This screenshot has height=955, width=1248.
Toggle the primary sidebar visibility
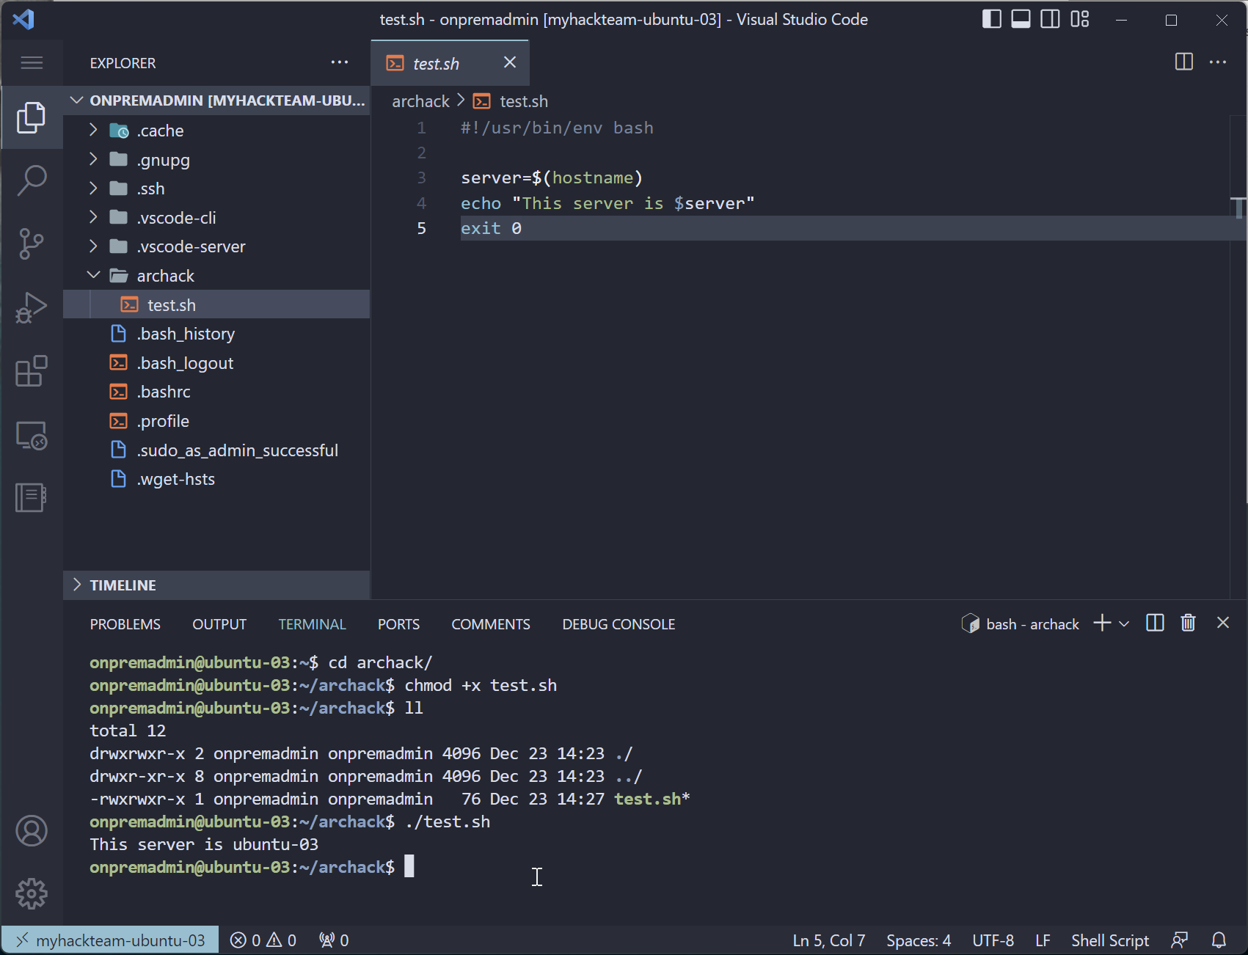991,19
